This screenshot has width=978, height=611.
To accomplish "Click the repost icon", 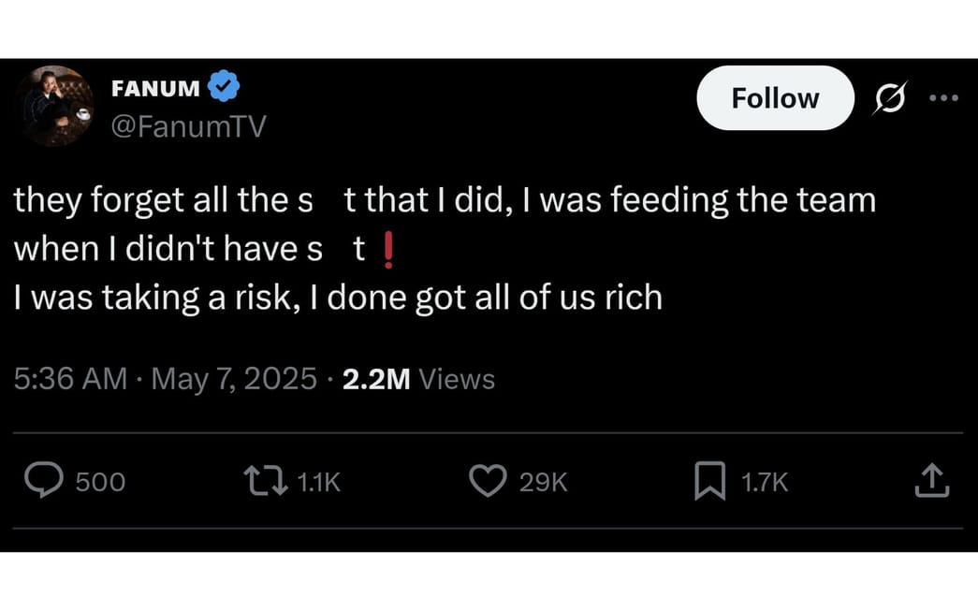I will point(265,481).
